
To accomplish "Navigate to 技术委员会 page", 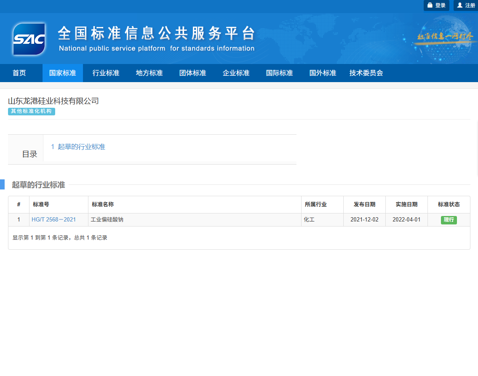I will (x=366, y=73).
